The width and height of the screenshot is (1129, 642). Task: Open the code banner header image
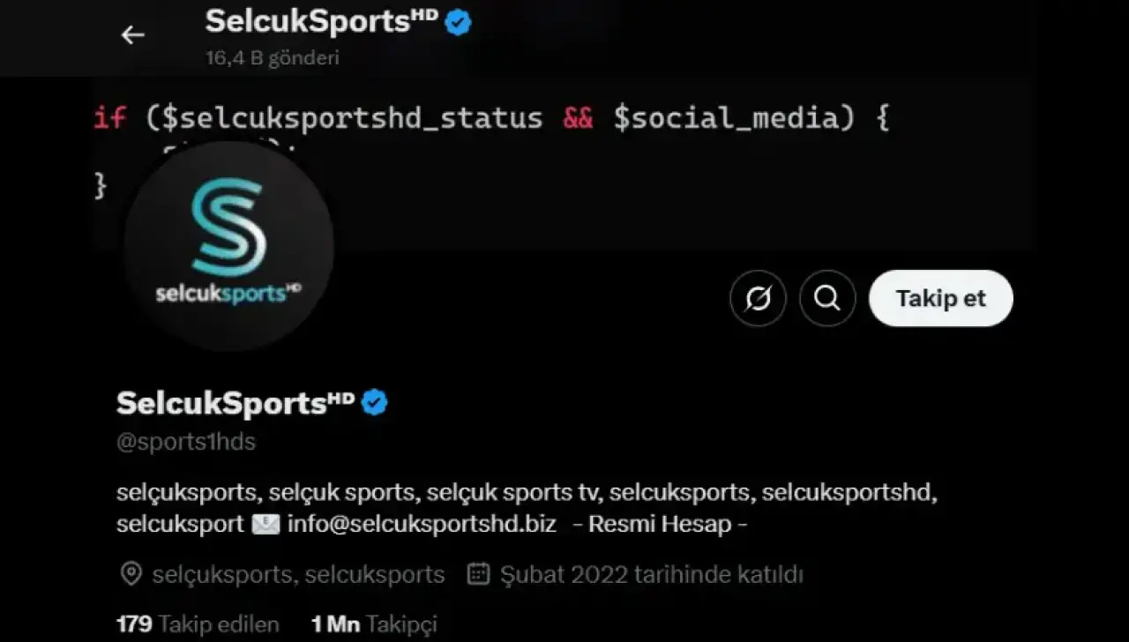pyautogui.click(x=564, y=163)
